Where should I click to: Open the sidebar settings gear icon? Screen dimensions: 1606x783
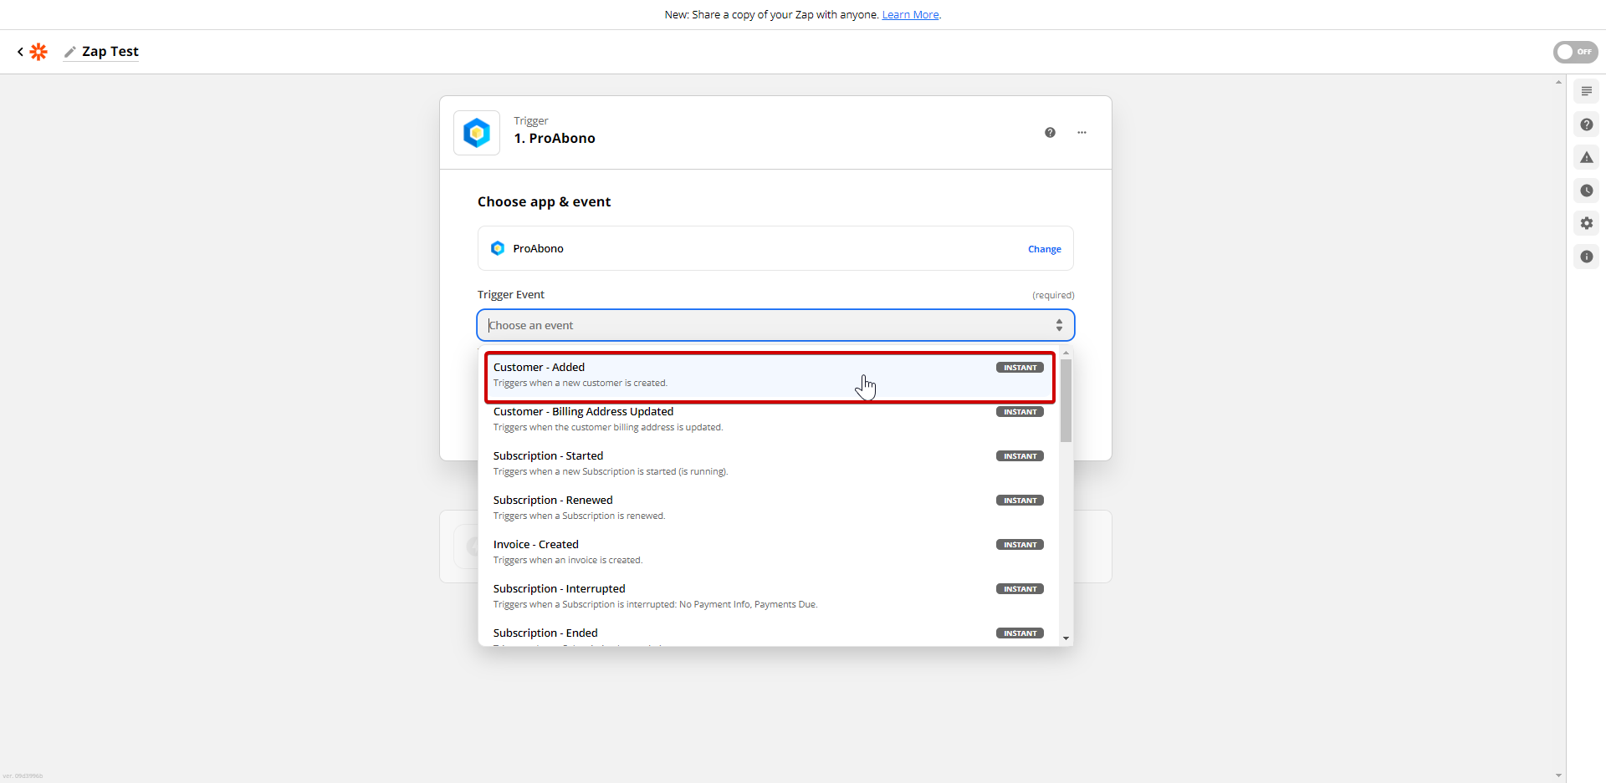click(1586, 223)
